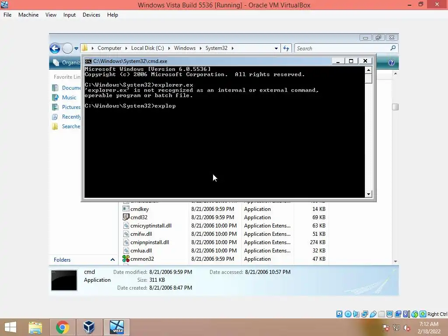The height and width of the screenshot is (336, 448).
Task: Open VirtualBox Manager cube icon on taskbar
Action: 89,327
